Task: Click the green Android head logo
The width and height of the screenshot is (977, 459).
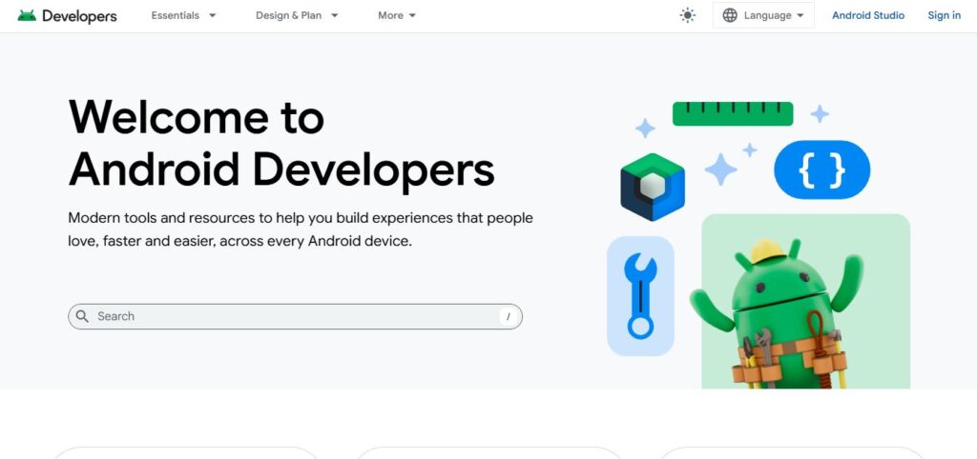Action: [x=27, y=16]
